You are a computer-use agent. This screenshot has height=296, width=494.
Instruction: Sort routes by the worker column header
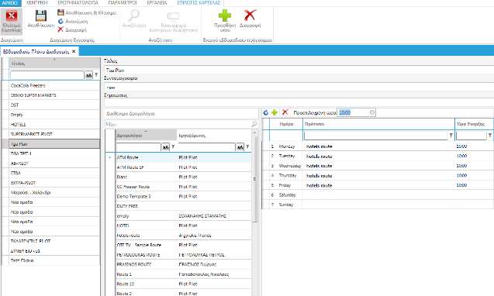coord(214,136)
